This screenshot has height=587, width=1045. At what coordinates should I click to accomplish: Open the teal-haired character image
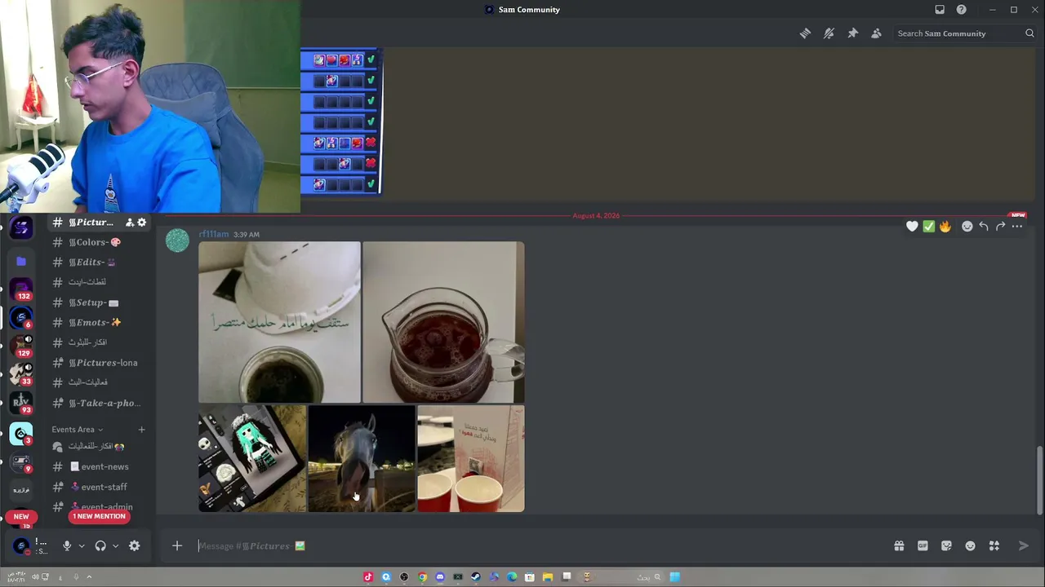(252, 459)
